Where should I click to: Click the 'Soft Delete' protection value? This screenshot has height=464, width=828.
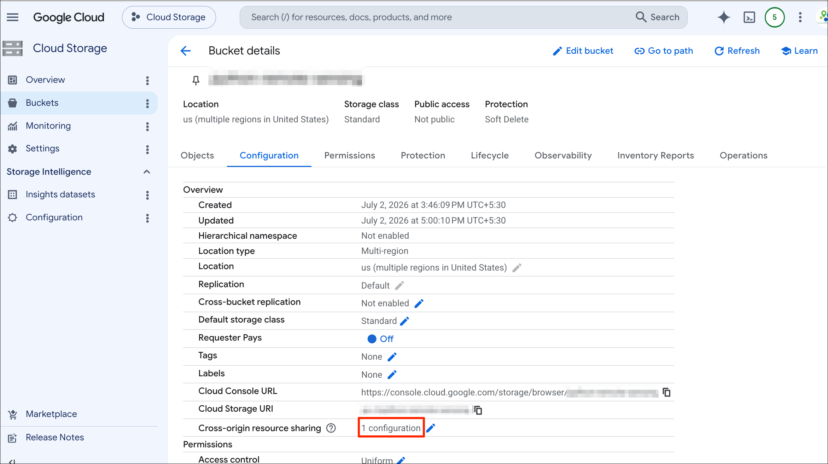coord(507,120)
